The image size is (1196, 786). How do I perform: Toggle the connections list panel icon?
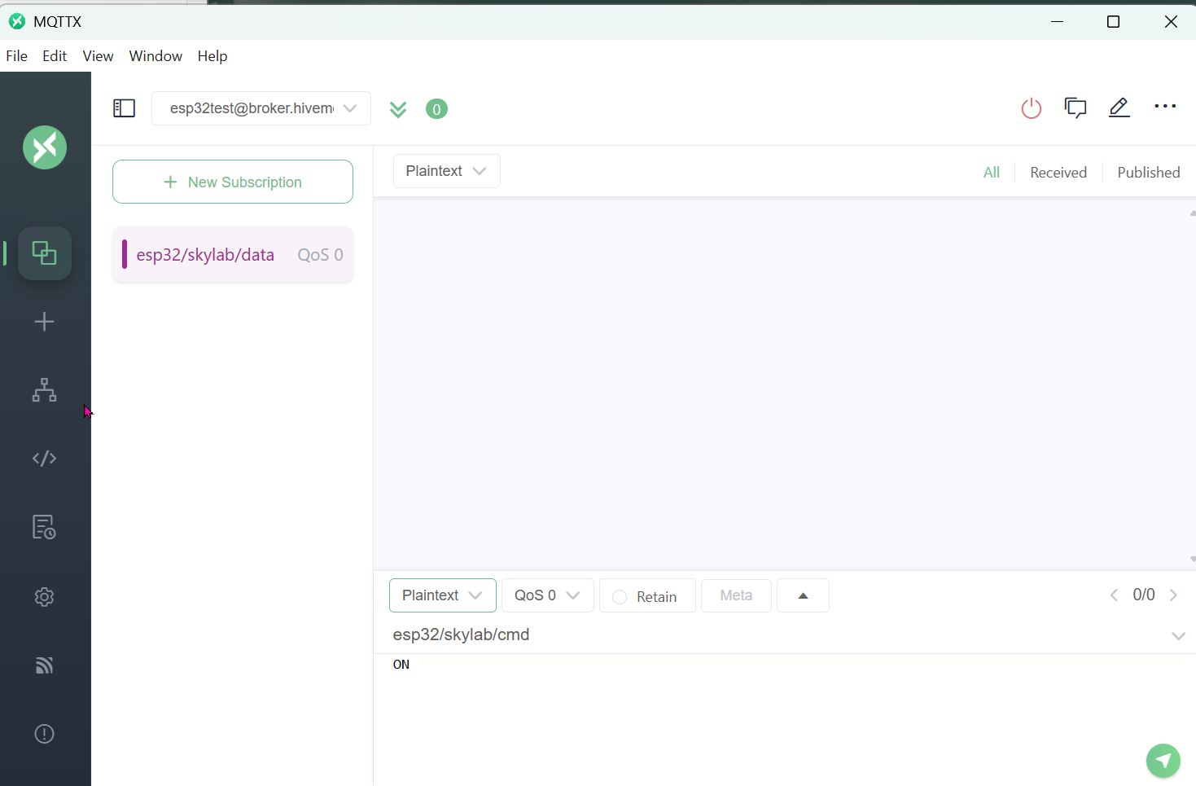click(124, 108)
